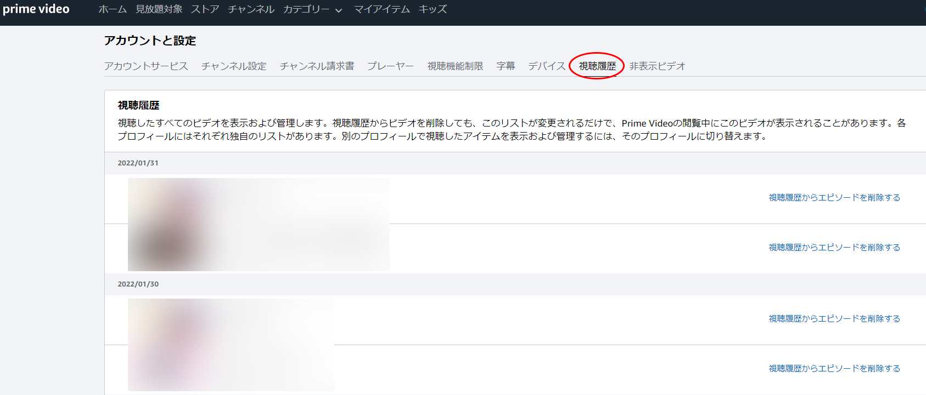926x395 pixels.
Task: Open the 非表示ビデオ tab
Action: point(658,66)
